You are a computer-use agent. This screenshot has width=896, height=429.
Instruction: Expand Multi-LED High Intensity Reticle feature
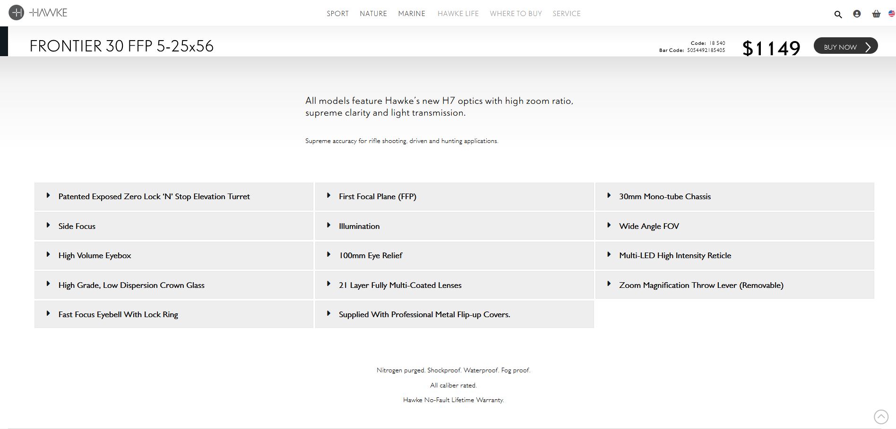(734, 255)
